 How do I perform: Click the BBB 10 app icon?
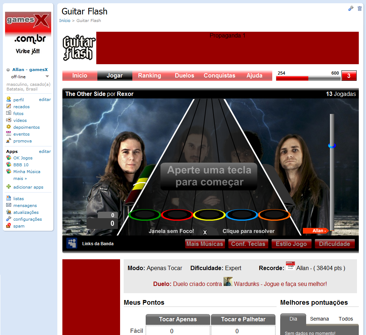[x=9, y=164]
